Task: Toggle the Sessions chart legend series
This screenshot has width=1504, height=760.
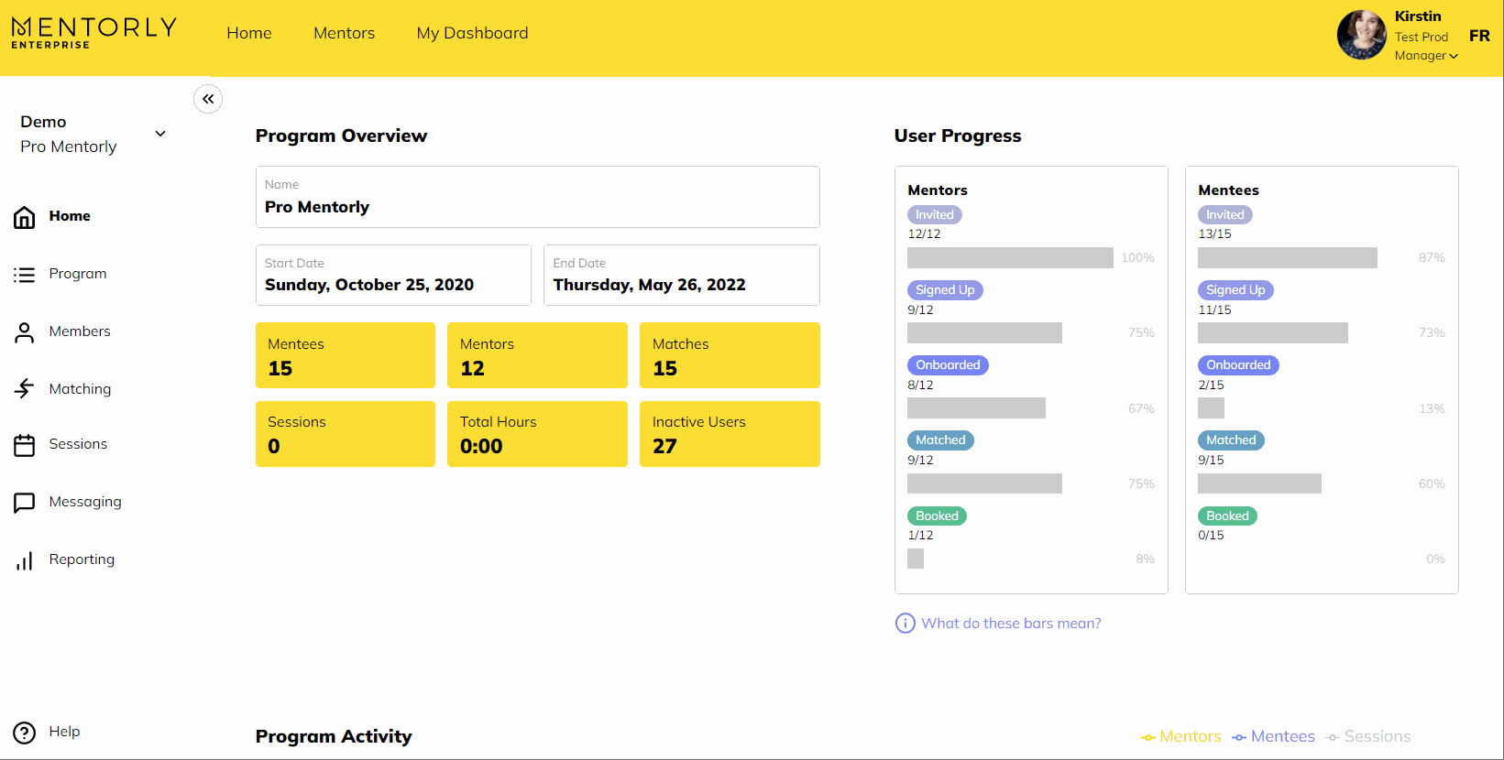Action: coord(1368,737)
